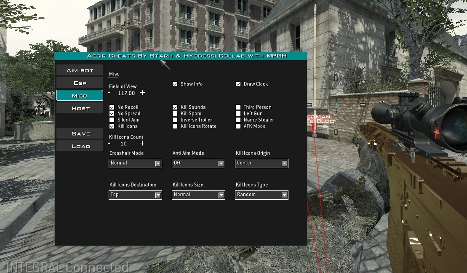Decrease Field of View with minus

click(x=109, y=93)
